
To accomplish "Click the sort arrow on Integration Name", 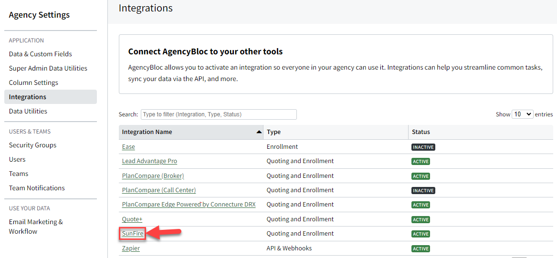I will pos(259,132).
